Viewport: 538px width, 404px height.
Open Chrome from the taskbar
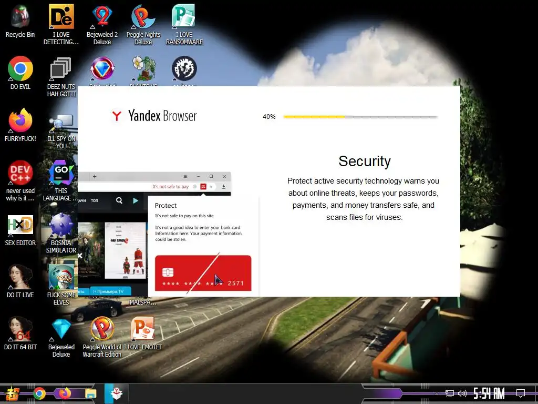tap(39, 393)
